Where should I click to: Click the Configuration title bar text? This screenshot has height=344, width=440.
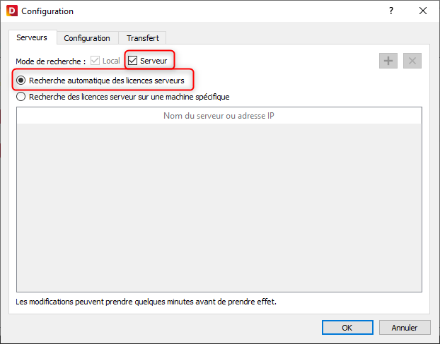coord(47,11)
